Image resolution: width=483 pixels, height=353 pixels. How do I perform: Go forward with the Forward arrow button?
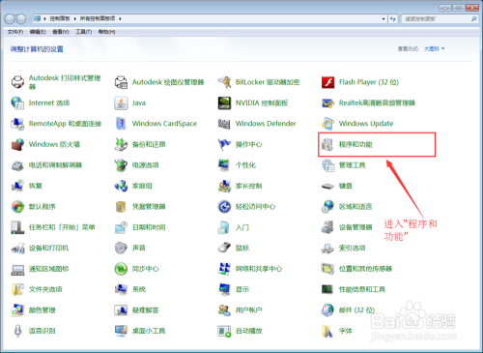point(21,19)
